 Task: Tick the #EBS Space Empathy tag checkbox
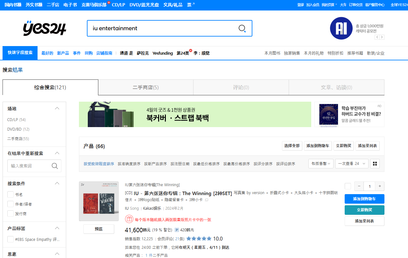coord(11,239)
